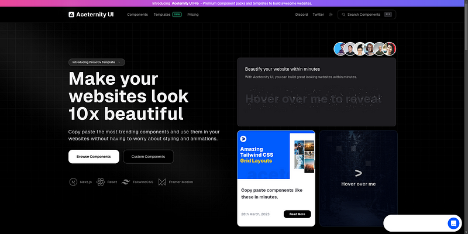Select the last red-bordered avatar
The image size is (468, 234).
coord(390,49)
